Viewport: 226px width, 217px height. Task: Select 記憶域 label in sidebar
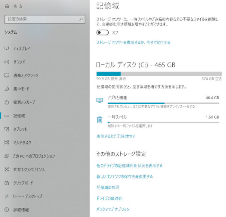(x=19, y=116)
